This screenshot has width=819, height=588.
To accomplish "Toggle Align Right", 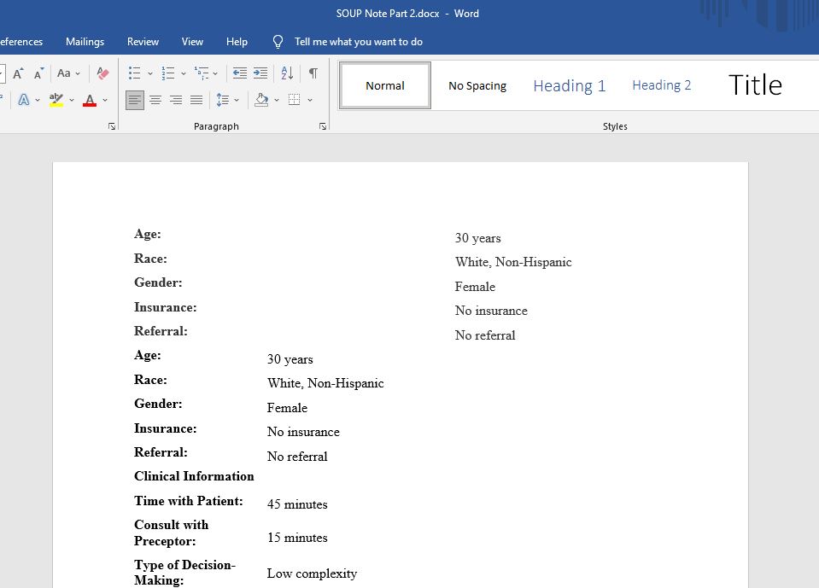I will point(176,100).
